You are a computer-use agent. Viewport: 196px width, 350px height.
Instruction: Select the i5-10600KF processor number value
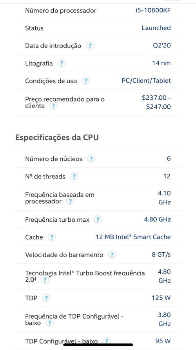tap(153, 11)
